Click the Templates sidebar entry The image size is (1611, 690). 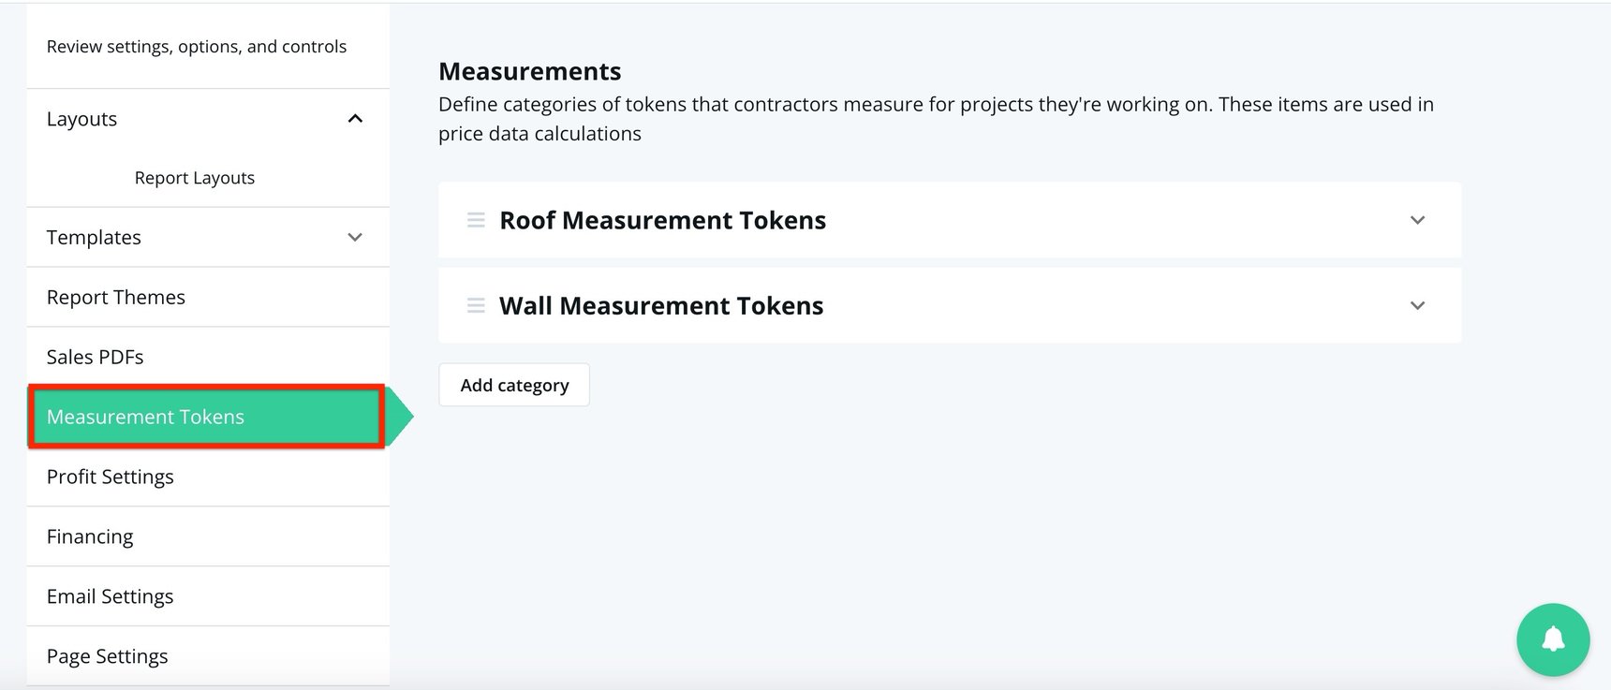coord(94,237)
